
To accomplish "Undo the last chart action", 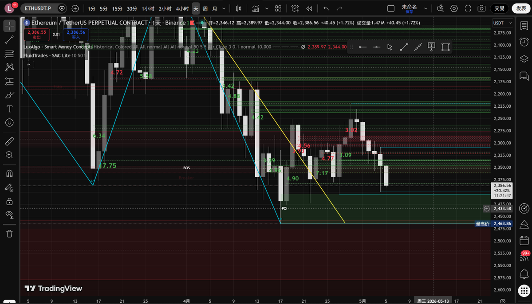I will (326, 8).
